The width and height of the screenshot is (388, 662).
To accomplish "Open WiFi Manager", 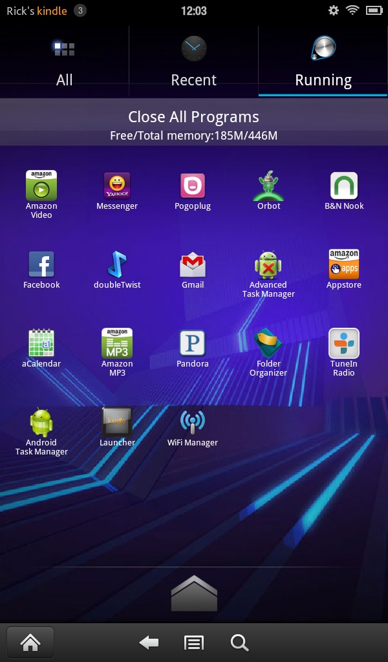I will click(x=193, y=422).
